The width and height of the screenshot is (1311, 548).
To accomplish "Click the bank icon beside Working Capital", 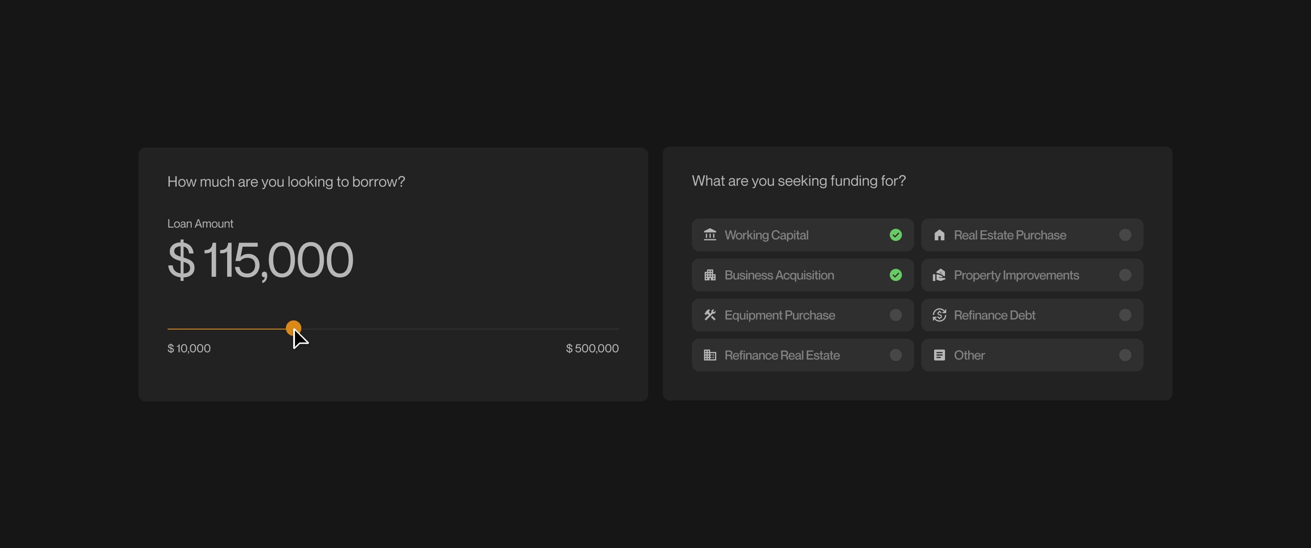I will [x=710, y=234].
